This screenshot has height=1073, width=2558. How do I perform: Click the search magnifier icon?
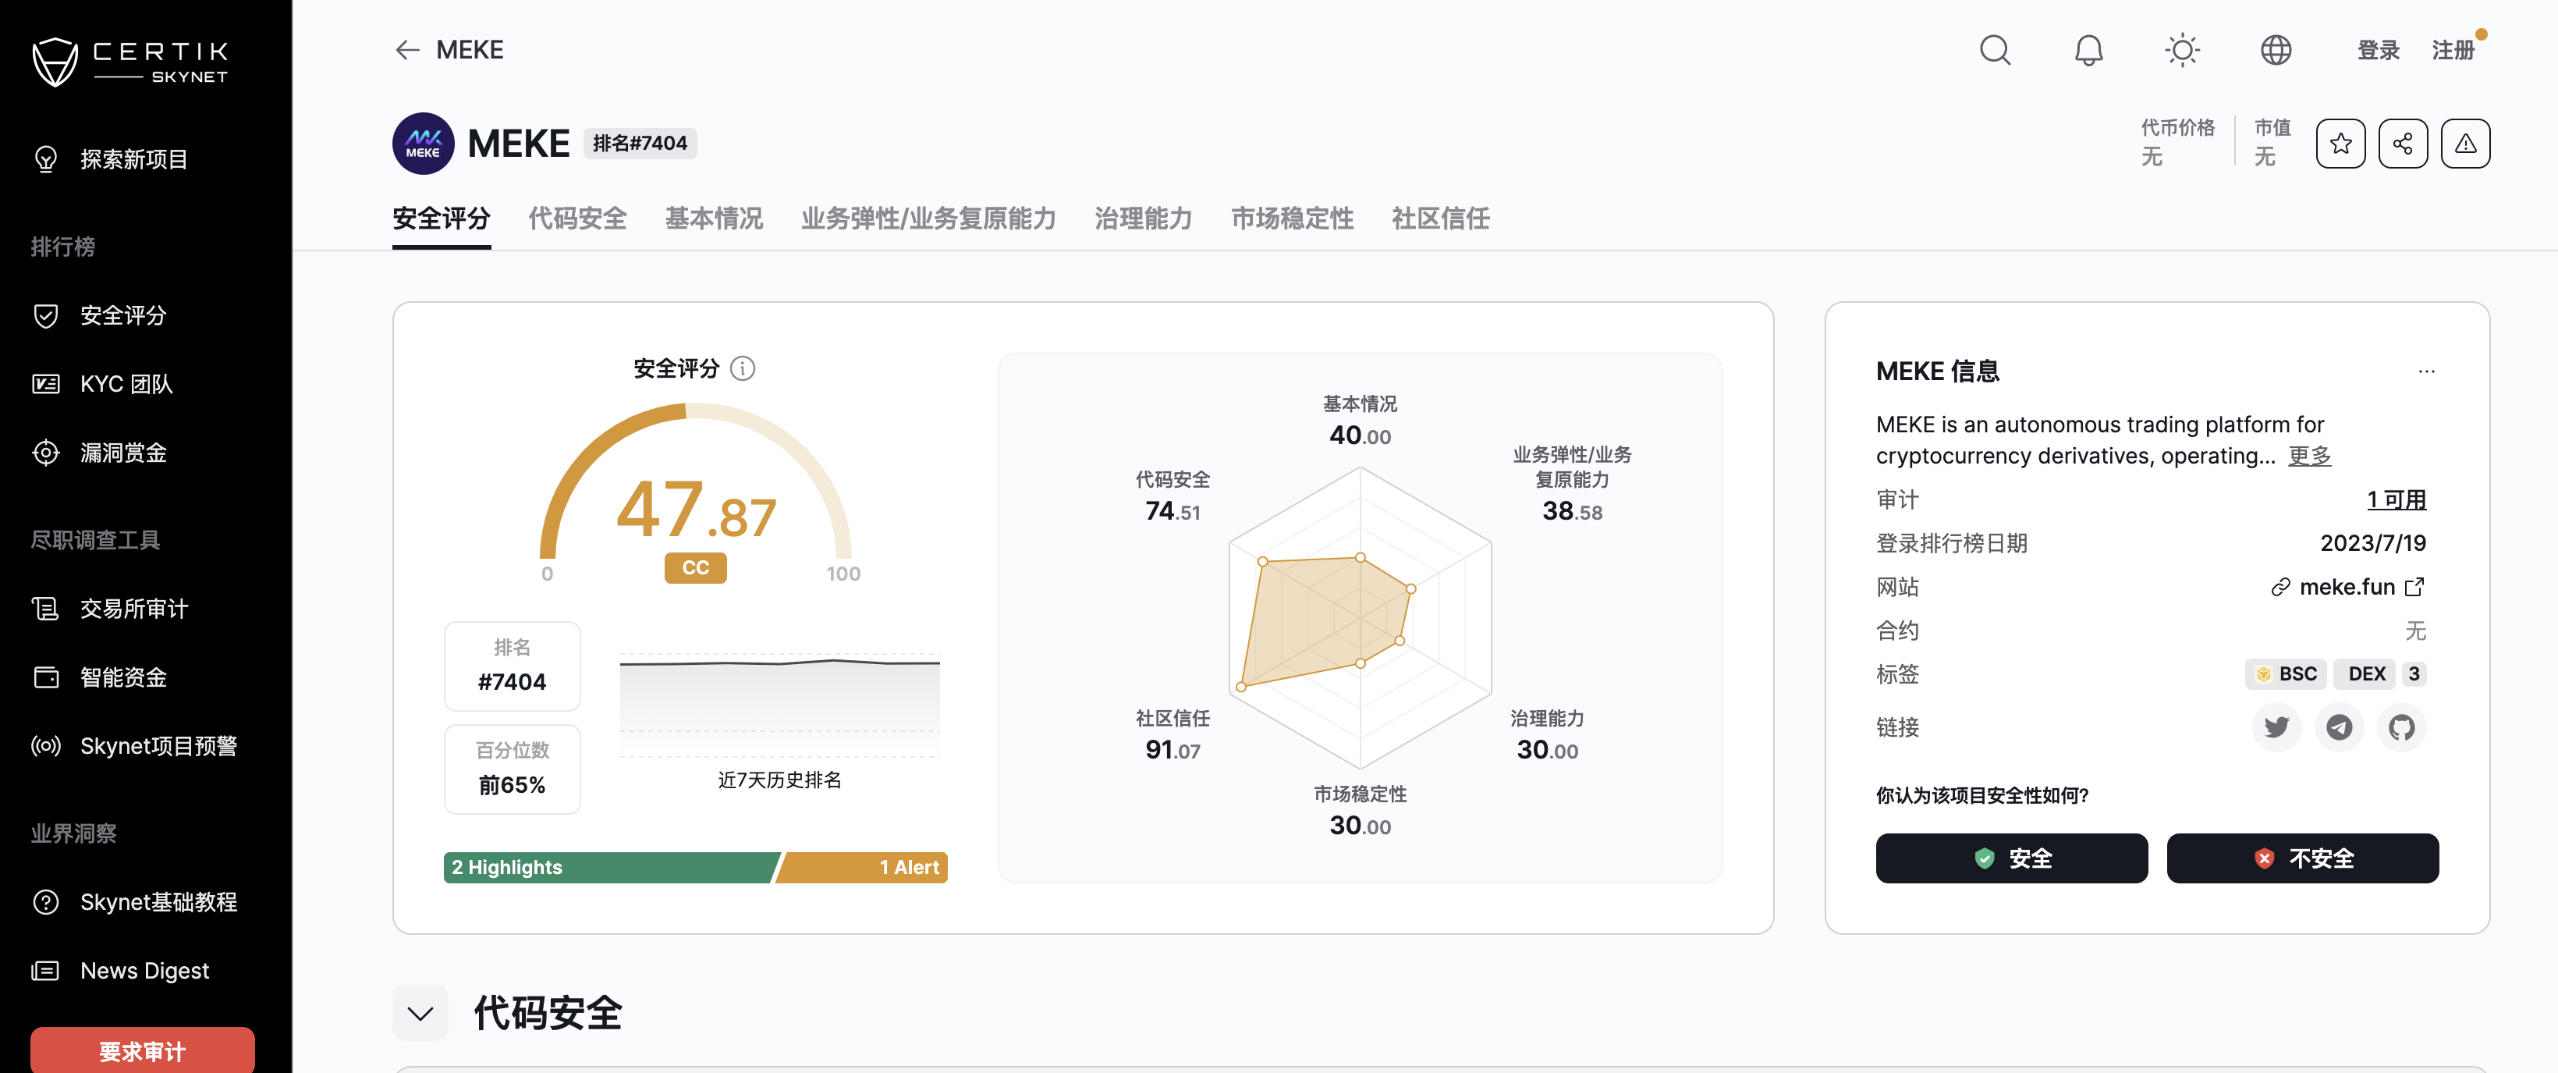click(x=1994, y=50)
